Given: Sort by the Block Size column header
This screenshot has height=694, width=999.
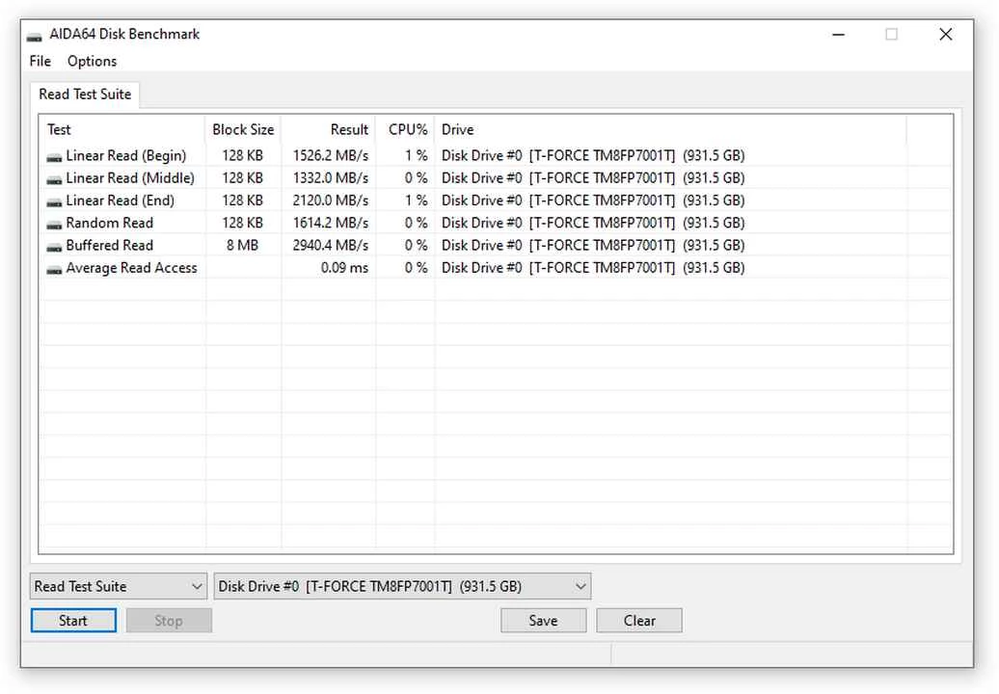Looking at the screenshot, I should point(243,130).
